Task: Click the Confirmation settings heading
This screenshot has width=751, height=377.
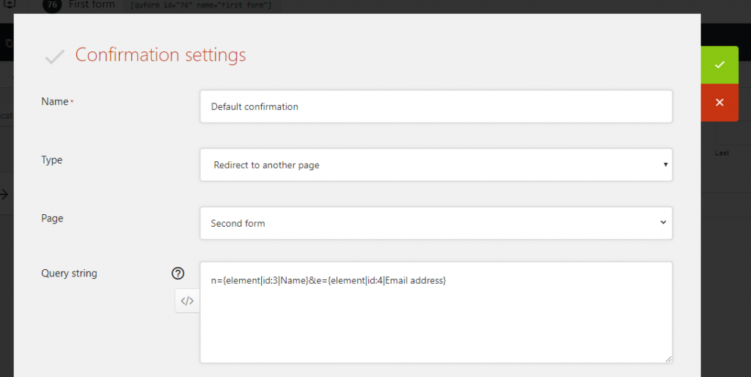Action: (x=161, y=55)
